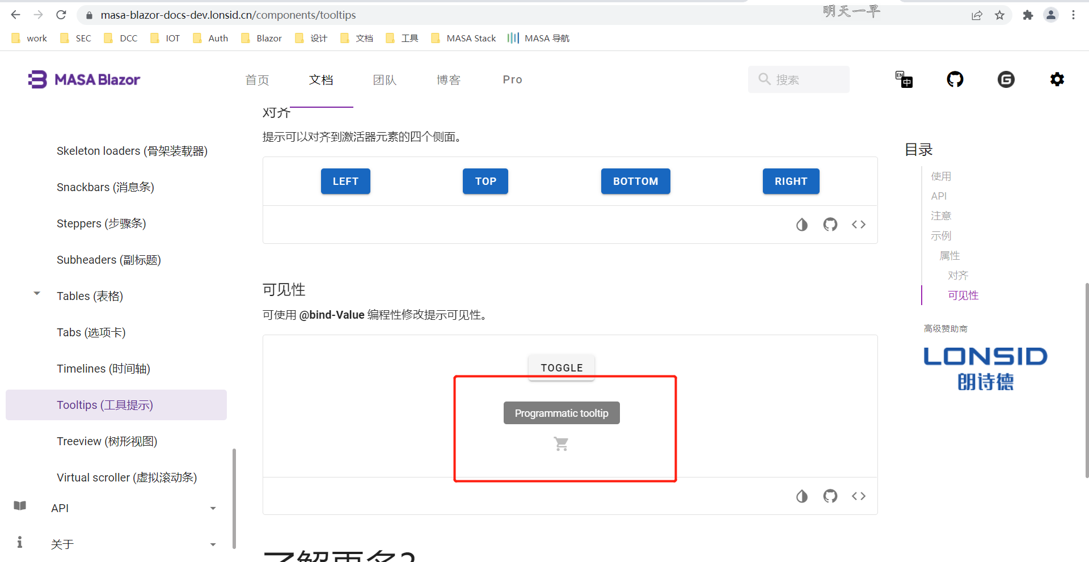Open the Gitee icon in the header

click(x=1006, y=79)
